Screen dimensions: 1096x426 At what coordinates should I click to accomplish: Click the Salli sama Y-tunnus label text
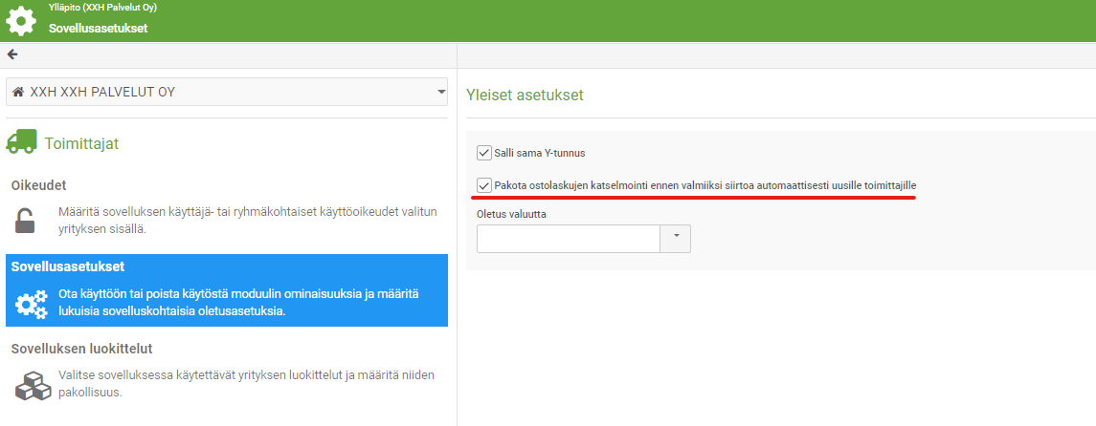click(x=547, y=152)
